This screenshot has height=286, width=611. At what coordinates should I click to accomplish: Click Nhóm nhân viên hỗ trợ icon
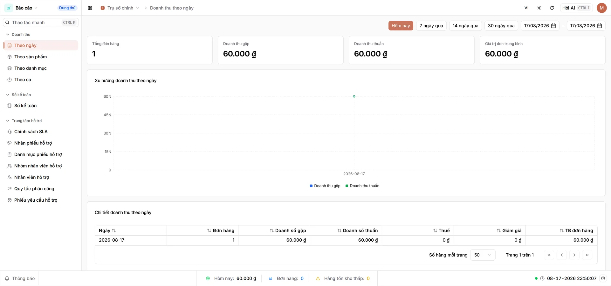tap(10, 166)
